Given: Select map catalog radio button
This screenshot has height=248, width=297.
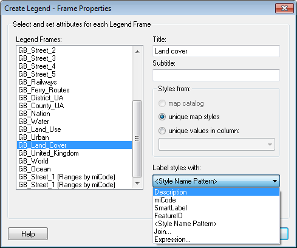Looking at the screenshot, I should pos(162,103).
